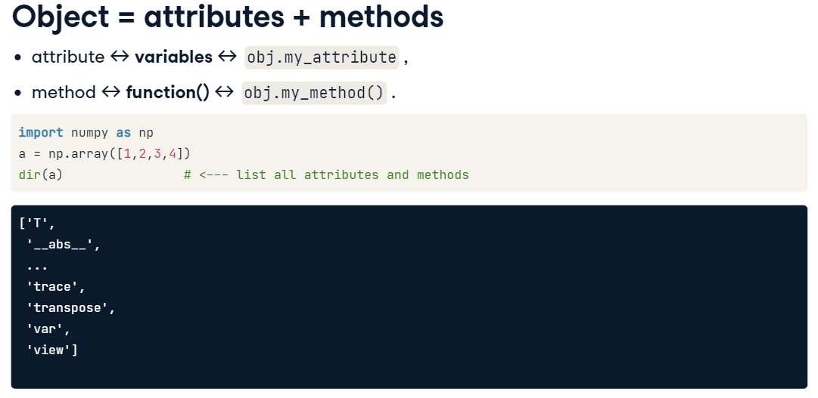Click the 'as' keyword in import line
The image size is (818, 398).
click(x=123, y=133)
